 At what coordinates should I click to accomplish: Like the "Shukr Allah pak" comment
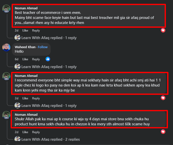click(x=25, y=132)
